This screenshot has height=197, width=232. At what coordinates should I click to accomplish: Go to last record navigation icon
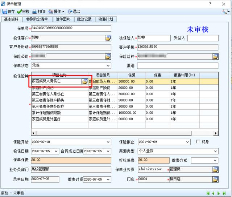click(x=224, y=193)
